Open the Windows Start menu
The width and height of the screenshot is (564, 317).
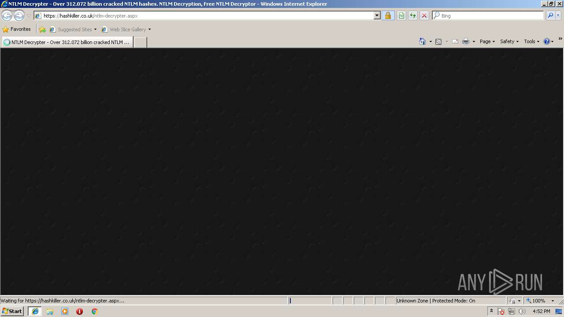click(x=12, y=311)
